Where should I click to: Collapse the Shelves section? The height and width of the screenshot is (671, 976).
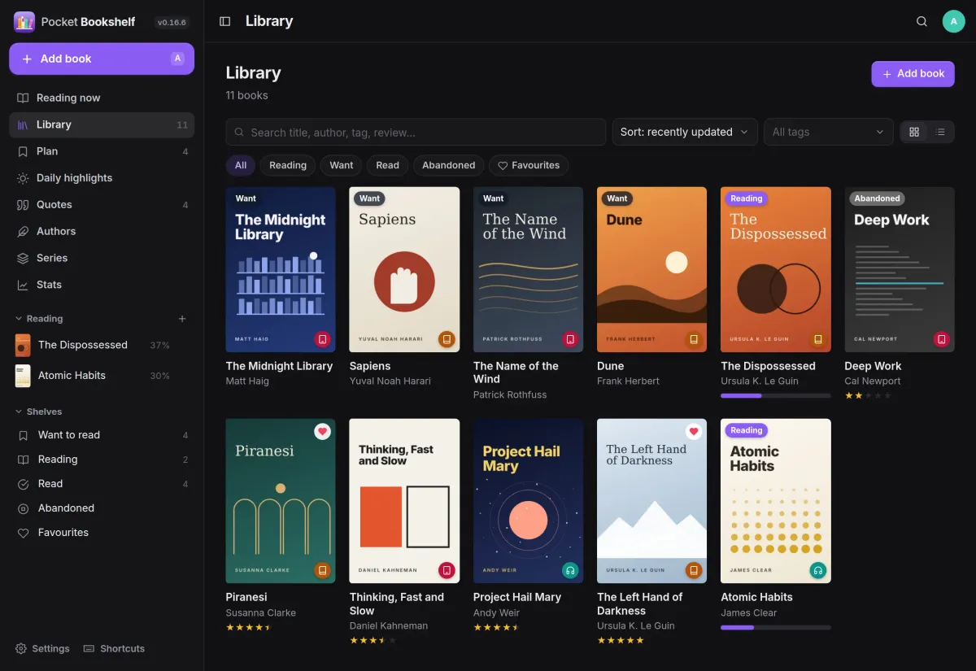38,412
